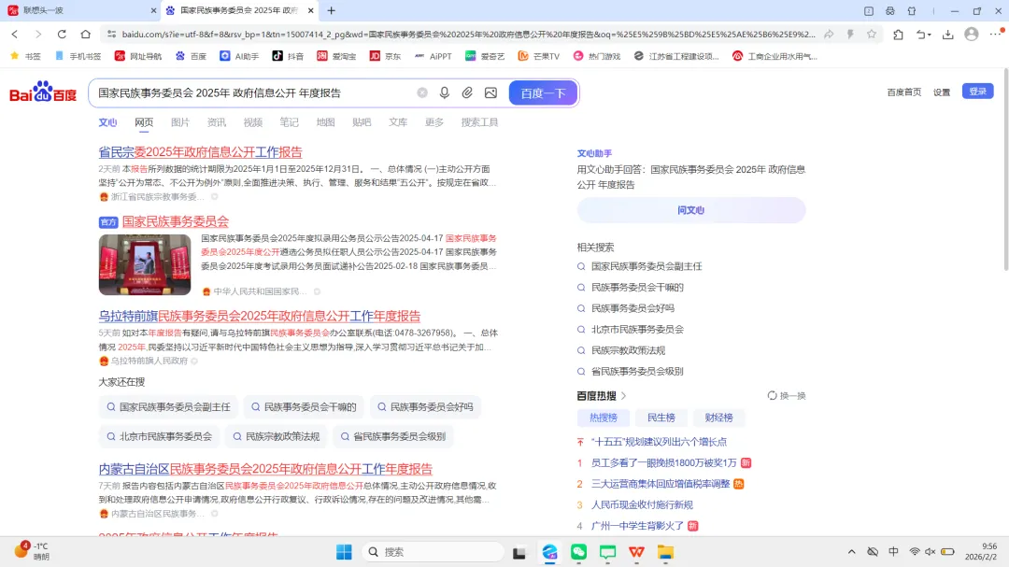Viewport: 1009px width, 567px height.
Task: Toggle the Chinese input method indicator
Action: (x=893, y=551)
